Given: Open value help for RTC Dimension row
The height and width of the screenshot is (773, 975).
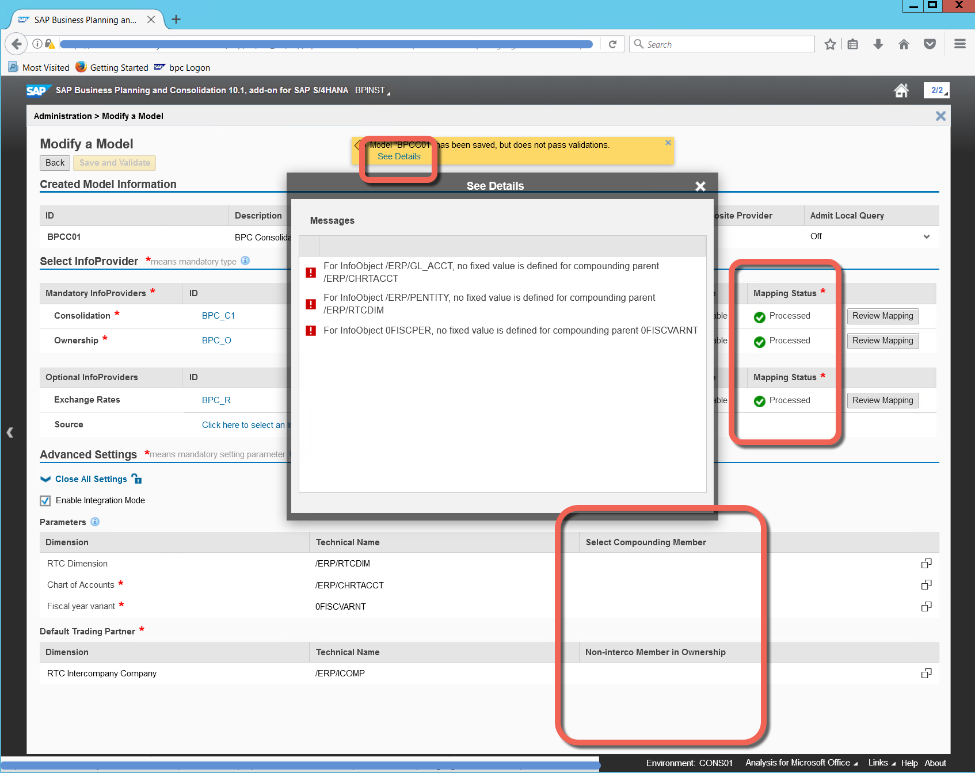Looking at the screenshot, I should (x=926, y=564).
